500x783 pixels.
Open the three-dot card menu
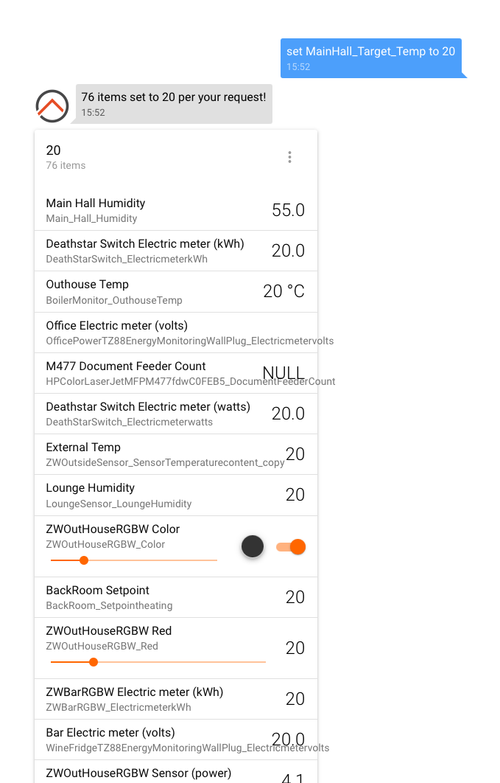(x=289, y=157)
